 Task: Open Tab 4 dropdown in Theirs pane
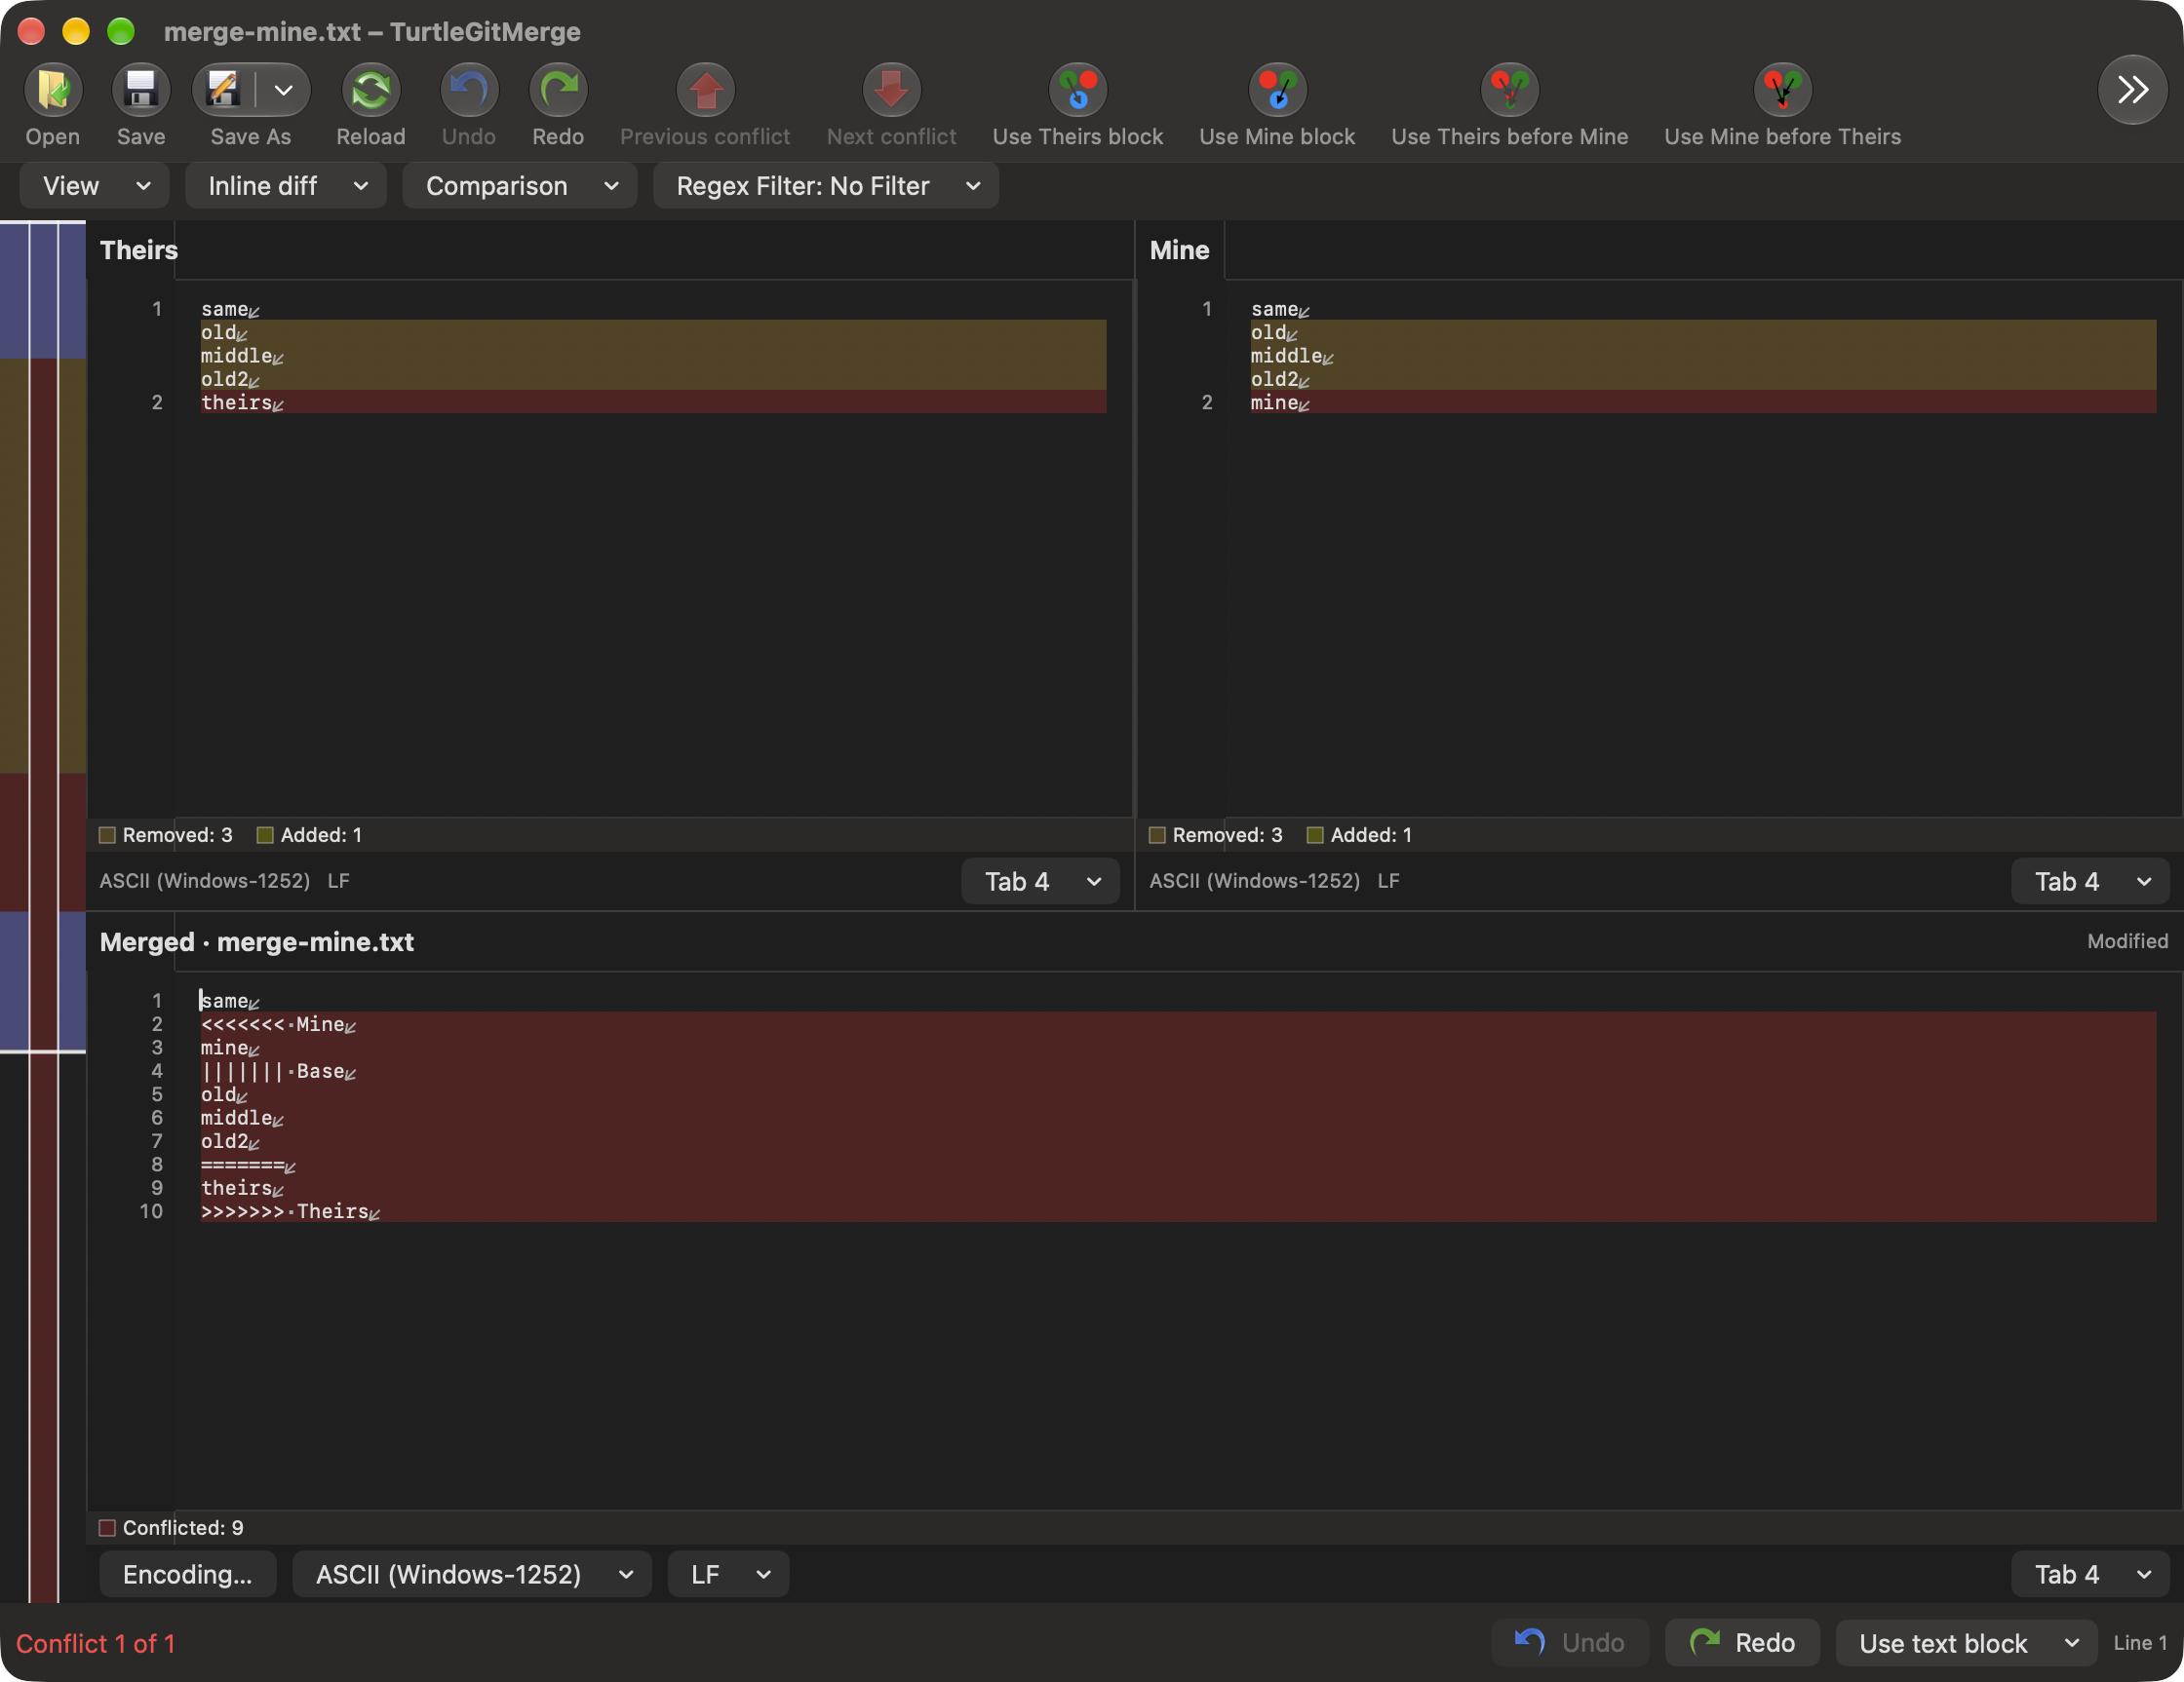click(1040, 882)
